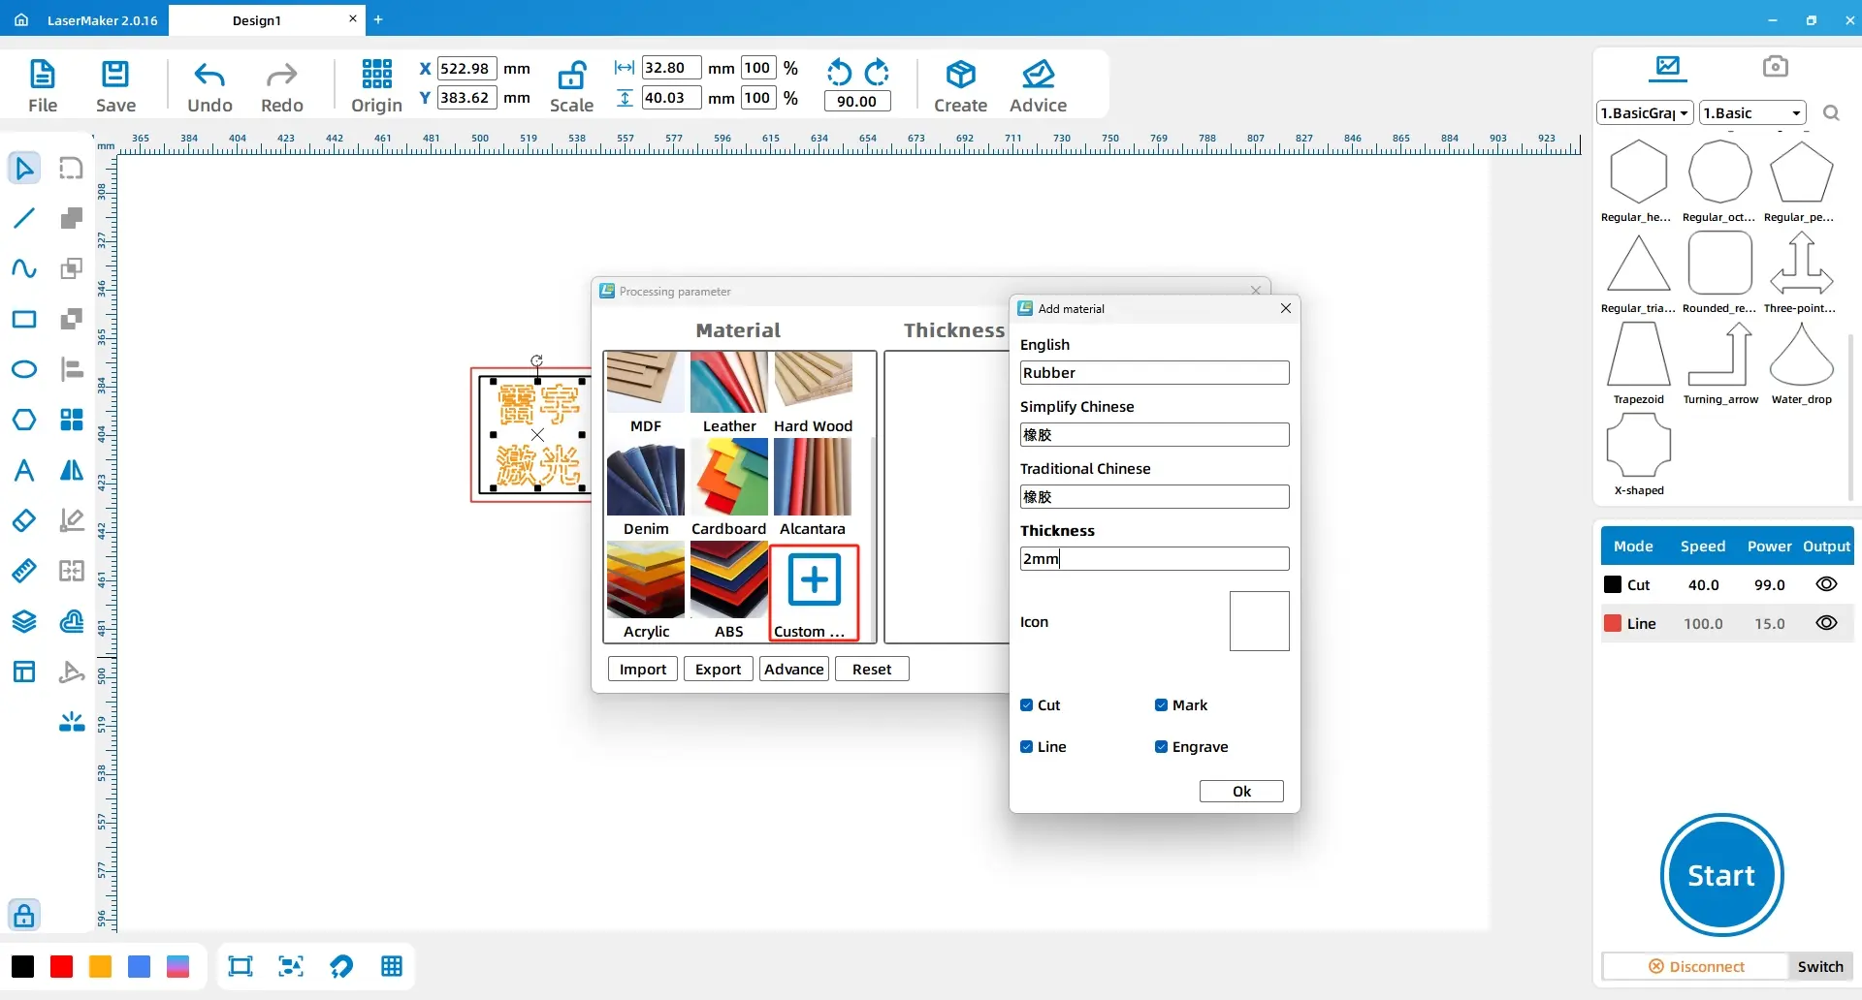Click the Mirror flip tool

72,470
